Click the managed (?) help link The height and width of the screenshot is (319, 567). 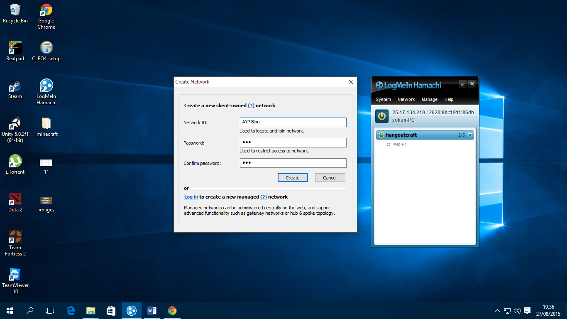pos(263,197)
